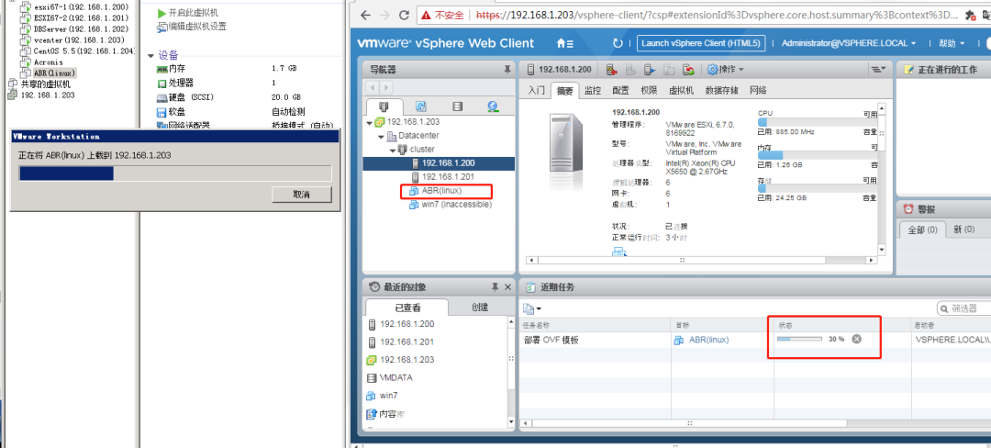Close the 最近的对象 panel
The width and height of the screenshot is (991, 448).
pyautogui.click(x=507, y=287)
